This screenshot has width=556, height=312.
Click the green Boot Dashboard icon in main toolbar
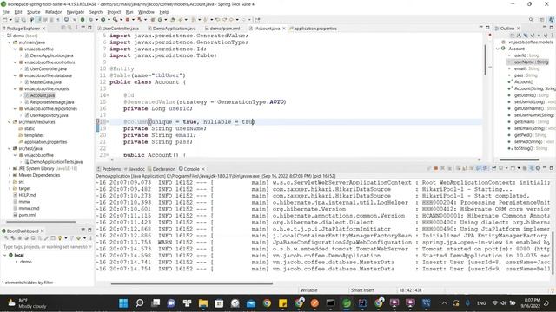(x=83, y=20)
